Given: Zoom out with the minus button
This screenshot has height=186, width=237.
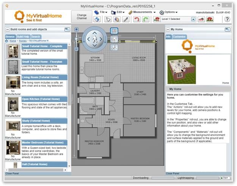Looking at the screenshot, I should pyautogui.click(x=77, y=49).
